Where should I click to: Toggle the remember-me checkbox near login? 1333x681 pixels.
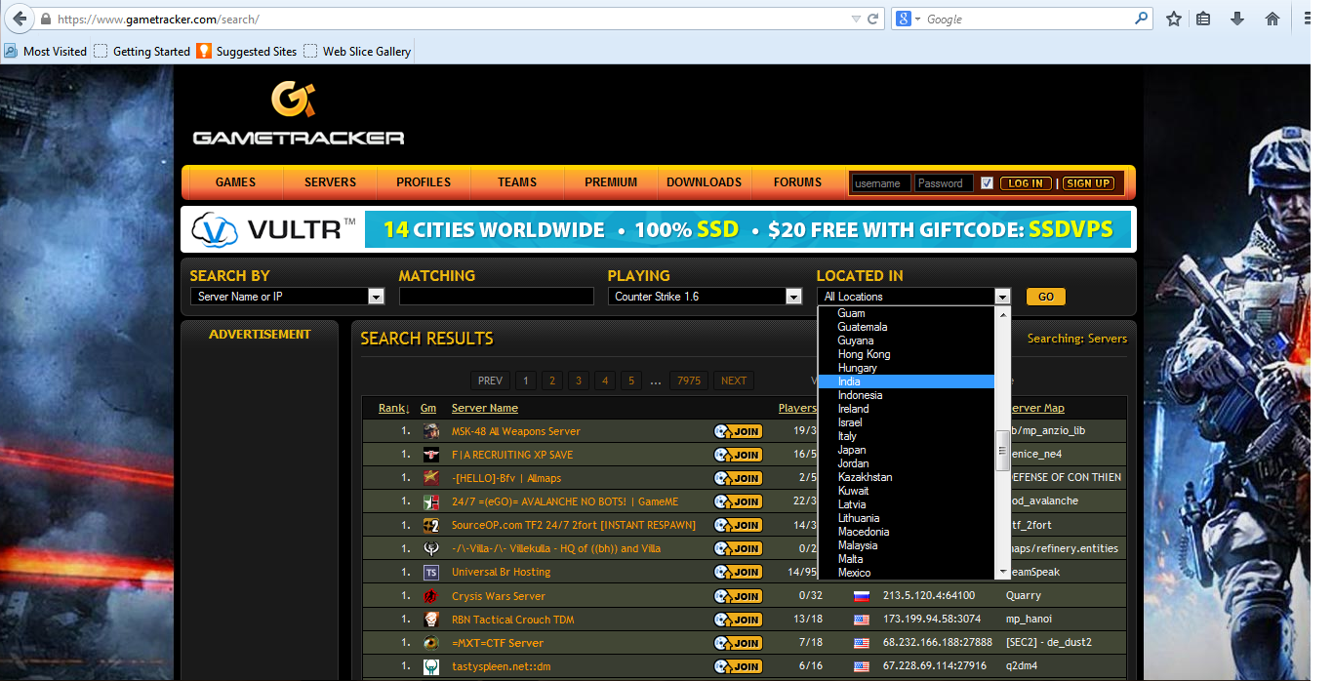tap(987, 183)
